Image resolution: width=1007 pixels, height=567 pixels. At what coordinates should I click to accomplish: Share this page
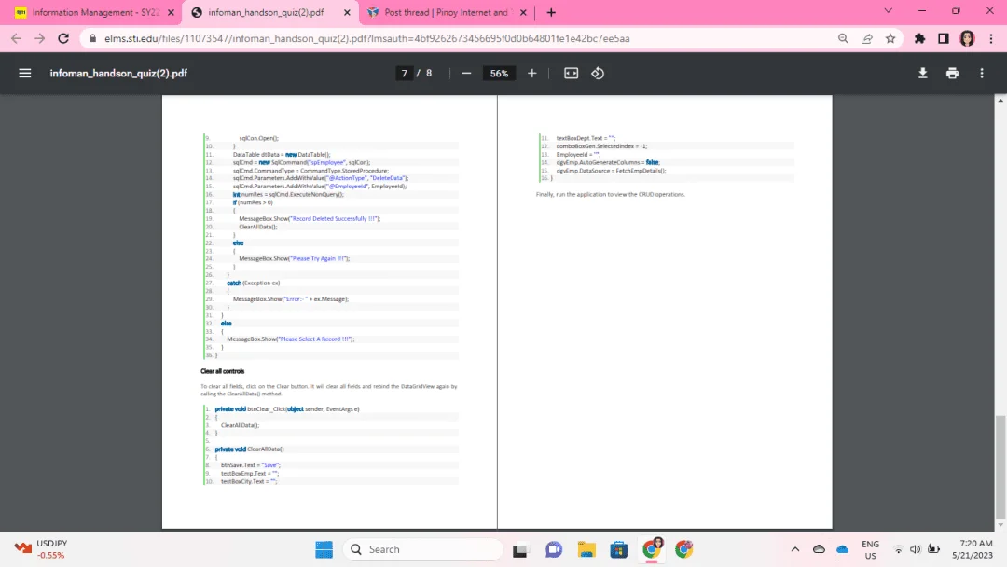tap(867, 38)
